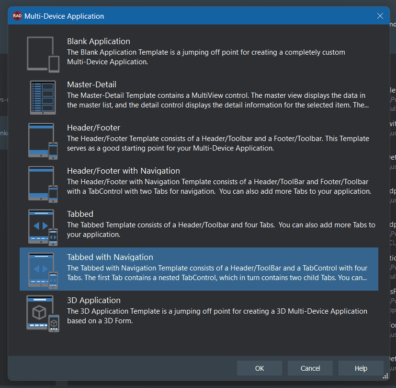The height and width of the screenshot is (388, 396).
Task: Click the Tabbed template icon
Action: 43,226
